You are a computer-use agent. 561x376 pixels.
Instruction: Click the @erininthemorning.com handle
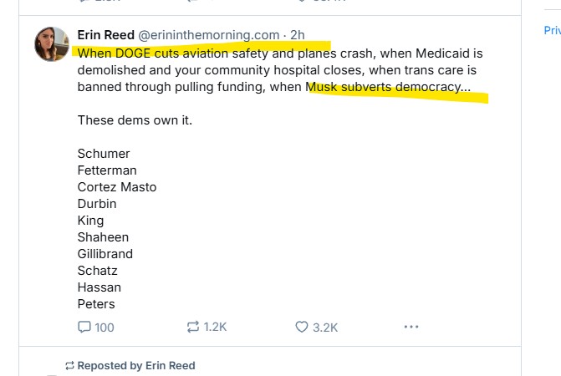click(208, 35)
